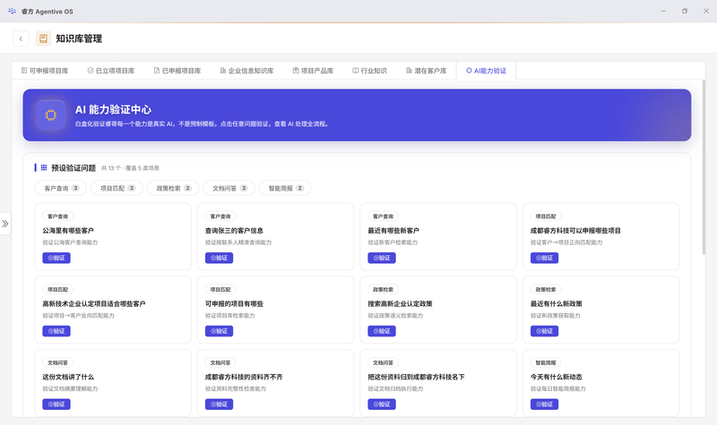Click the 可申报的项目有哪些 title
The width and height of the screenshot is (717, 425).
[234, 303]
